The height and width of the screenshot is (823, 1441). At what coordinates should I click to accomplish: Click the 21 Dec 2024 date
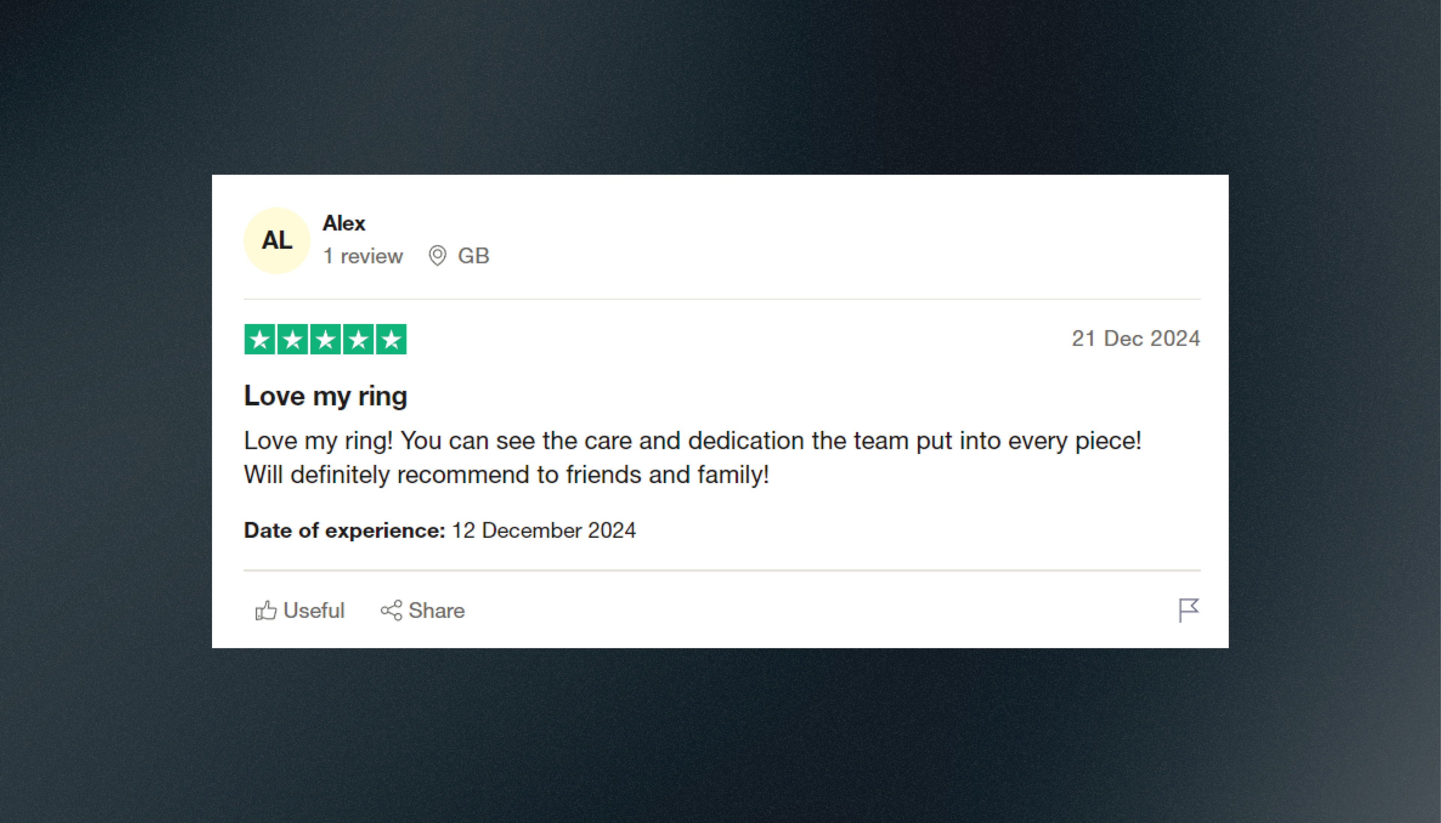click(1135, 339)
